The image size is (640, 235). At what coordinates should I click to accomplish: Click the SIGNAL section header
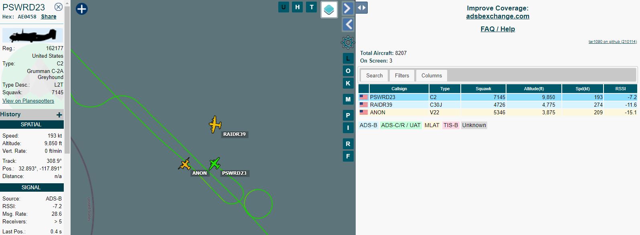tap(31, 188)
